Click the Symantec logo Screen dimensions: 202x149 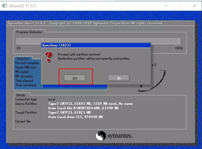114,136
